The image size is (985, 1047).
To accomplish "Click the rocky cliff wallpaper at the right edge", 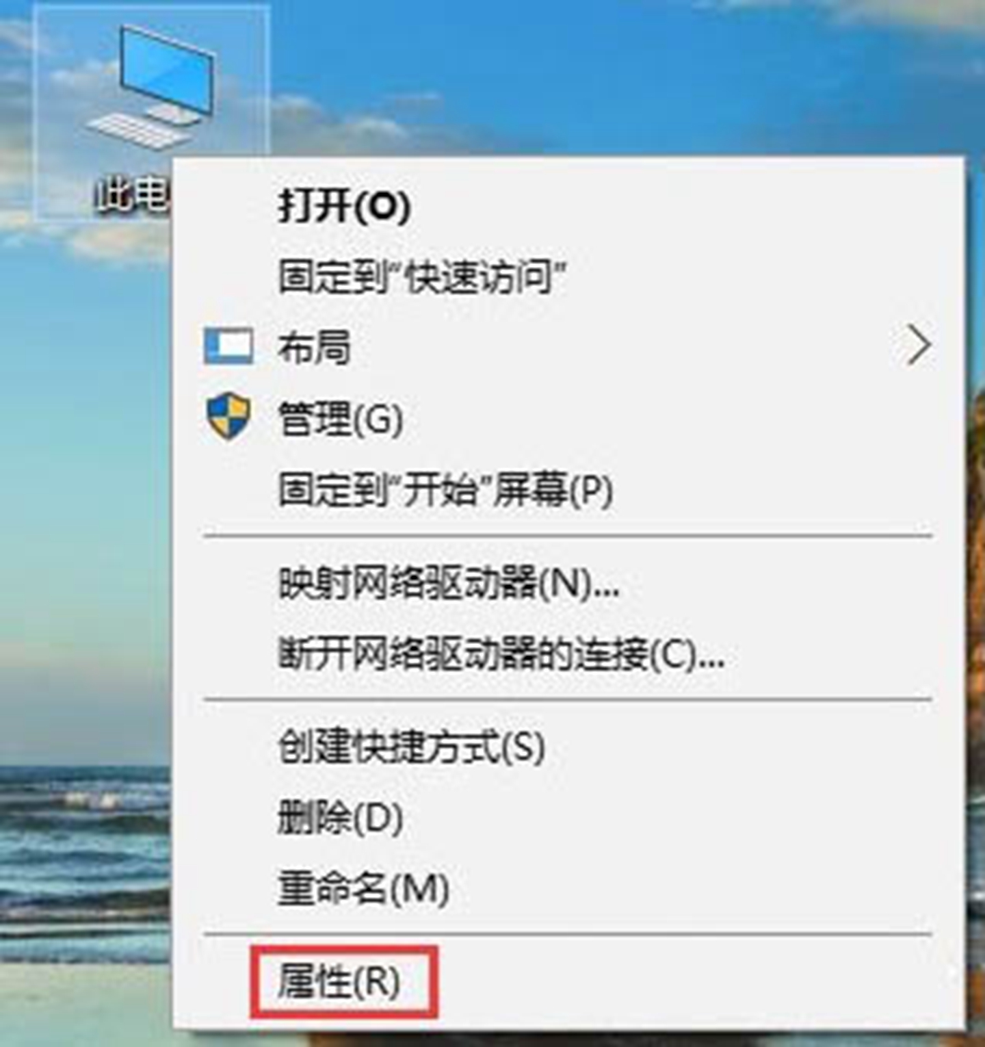I will click(x=975, y=547).
